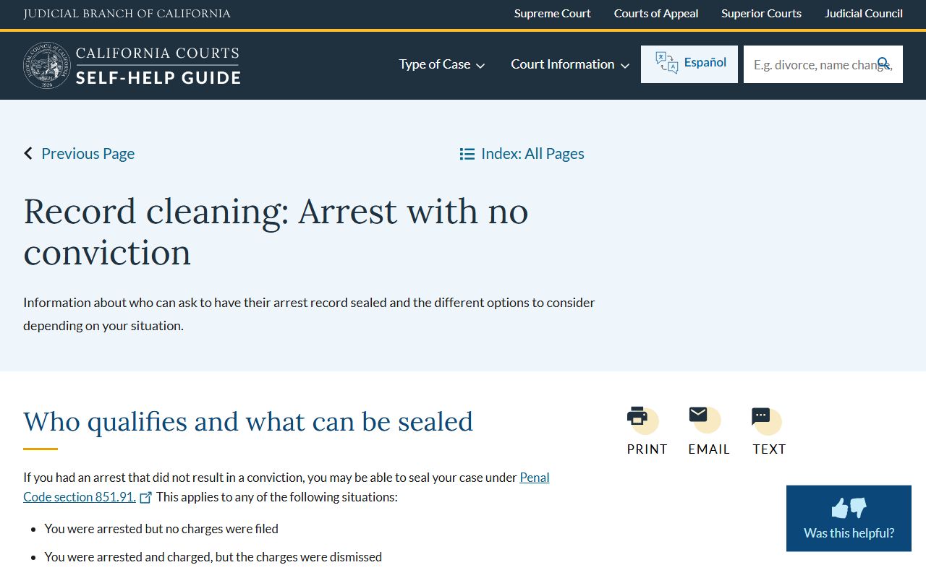Click page title "Record cleaning: Arrest with no conviction"
The image size is (926, 578).
click(x=276, y=231)
